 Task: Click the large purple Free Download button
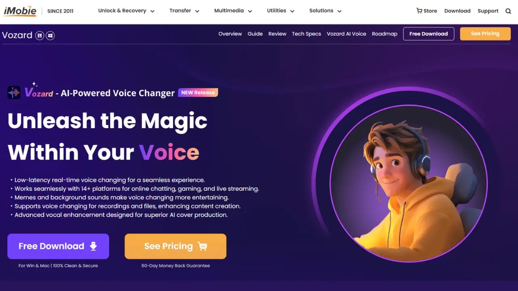[x=58, y=246]
